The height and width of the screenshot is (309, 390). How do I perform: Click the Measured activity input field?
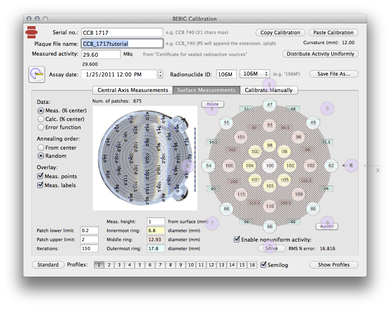(x=101, y=54)
